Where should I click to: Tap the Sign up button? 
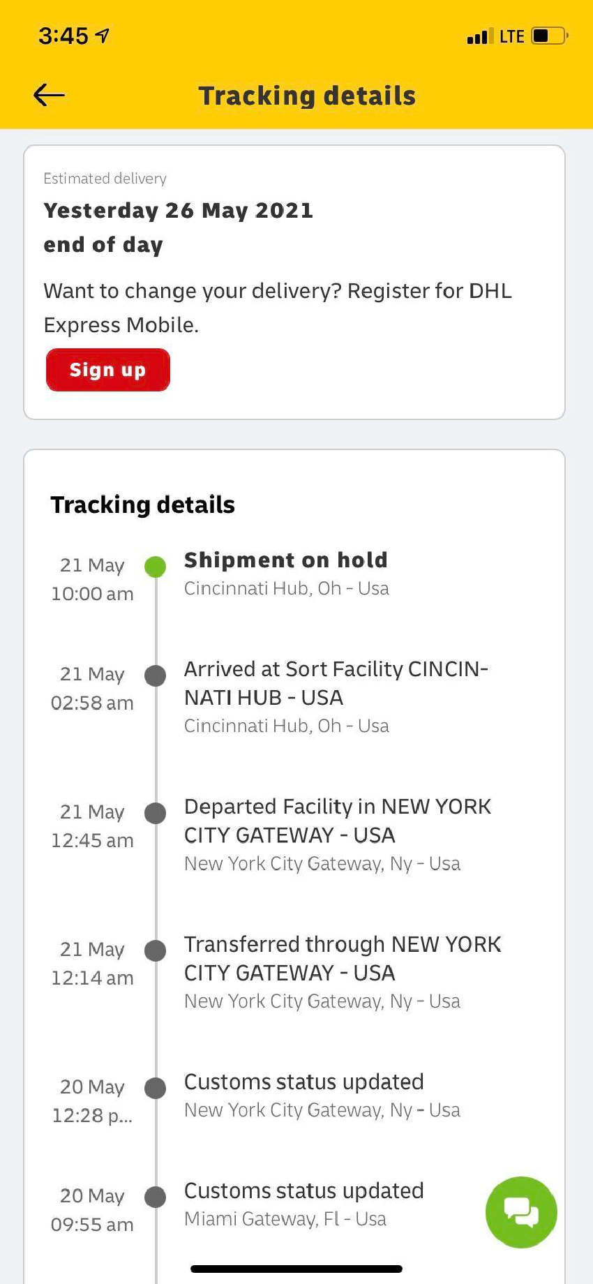(108, 370)
